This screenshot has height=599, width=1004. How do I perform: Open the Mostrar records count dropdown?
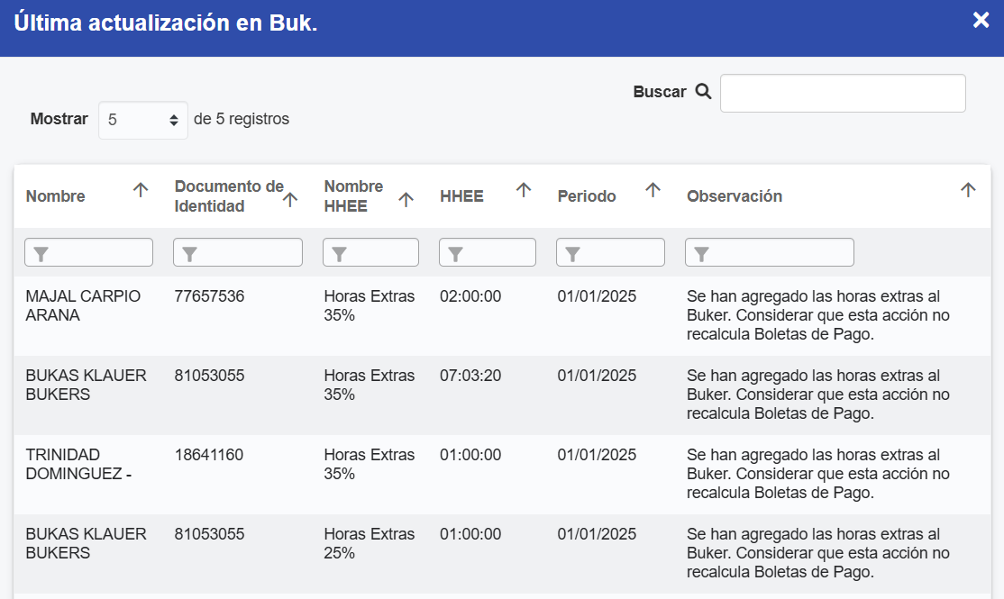(x=142, y=120)
